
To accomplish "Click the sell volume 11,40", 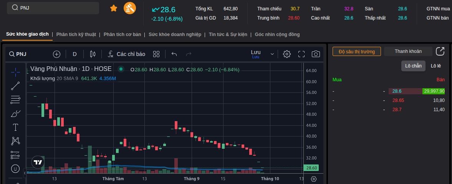I will click(439, 110).
